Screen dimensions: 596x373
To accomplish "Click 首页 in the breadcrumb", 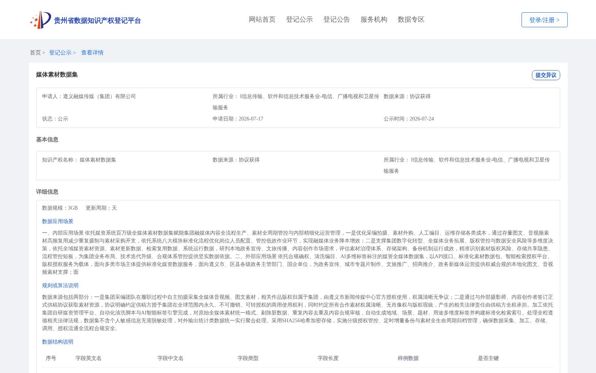I will coord(35,53).
